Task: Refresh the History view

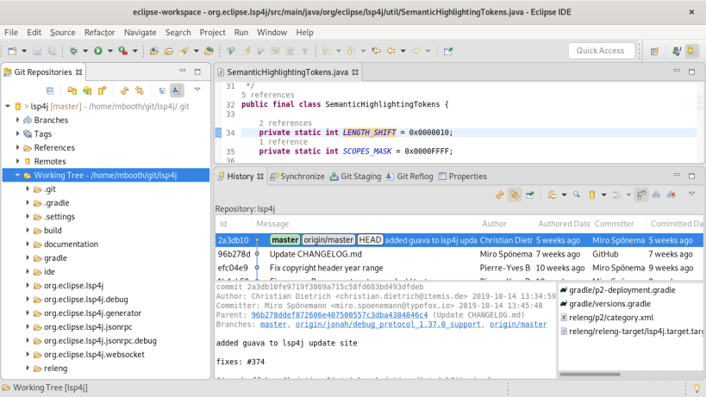Action: coord(499,195)
